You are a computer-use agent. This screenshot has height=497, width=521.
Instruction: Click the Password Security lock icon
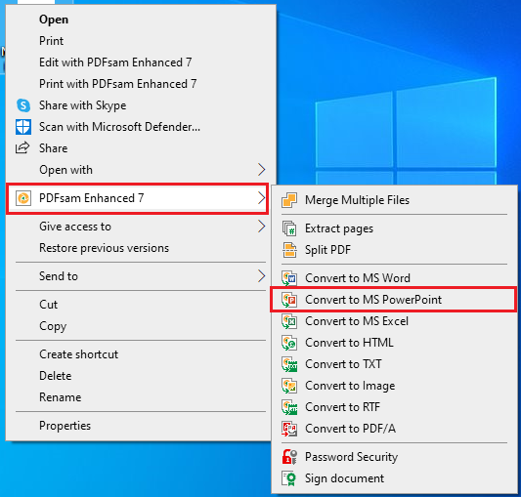click(289, 457)
